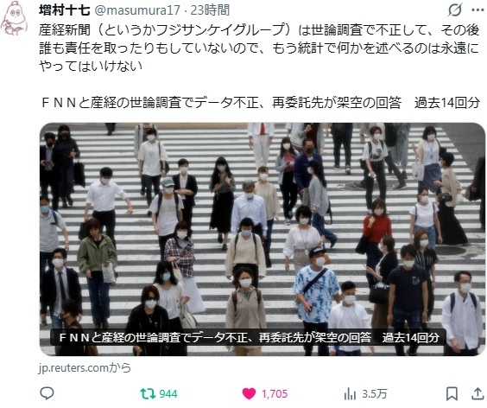
Task: Click the 944 repost count
Action: pos(168,394)
